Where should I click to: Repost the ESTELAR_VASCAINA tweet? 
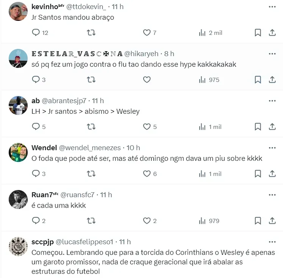pos(91,80)
